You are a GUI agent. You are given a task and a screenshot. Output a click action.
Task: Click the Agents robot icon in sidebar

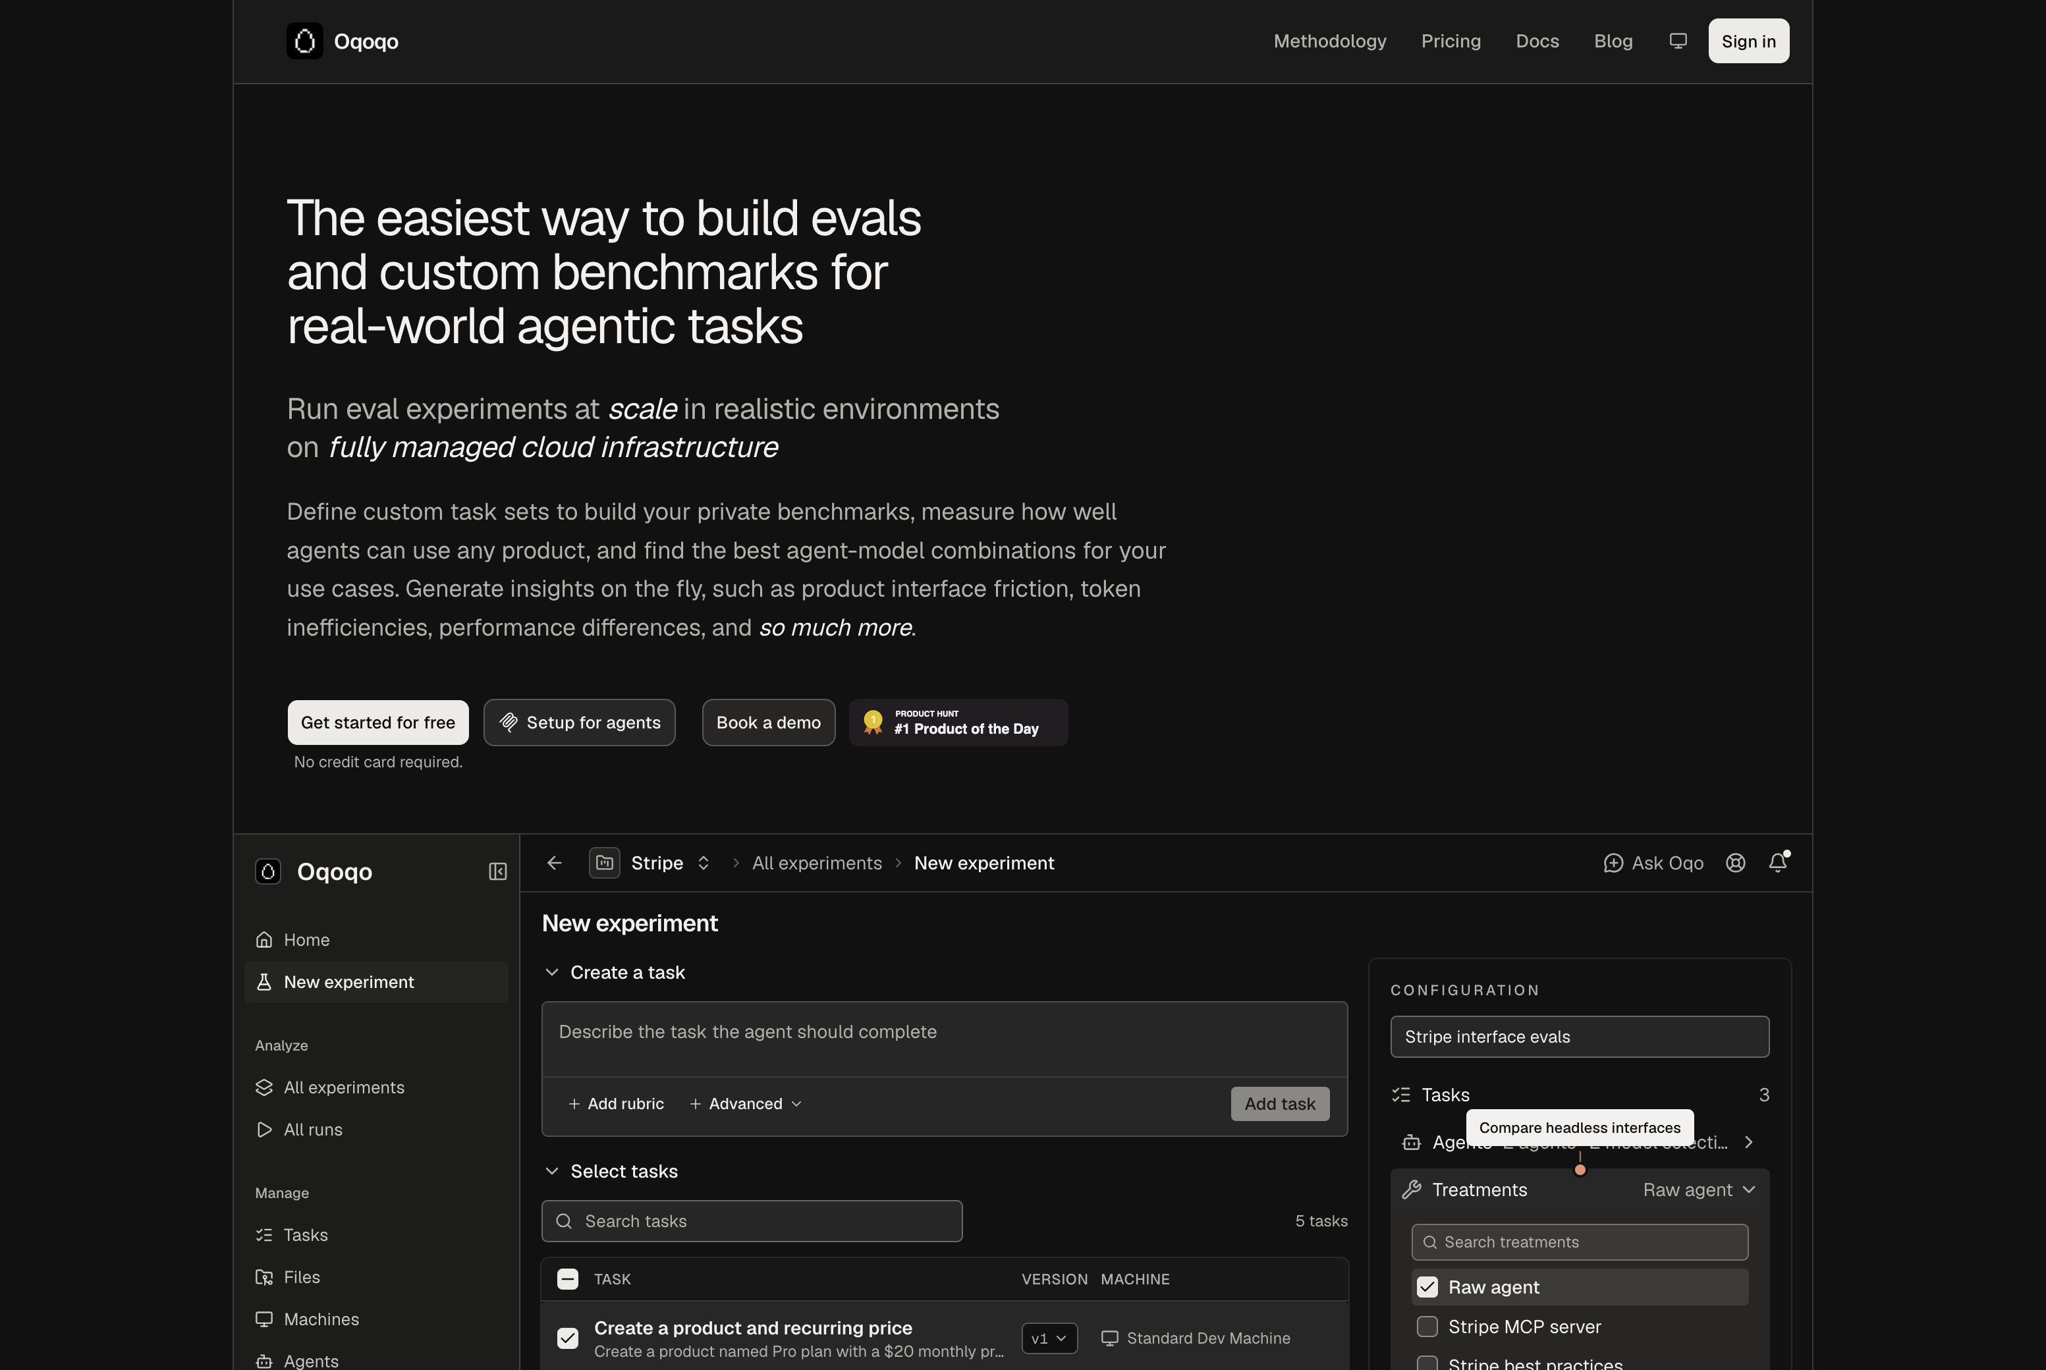point(264,1361)
